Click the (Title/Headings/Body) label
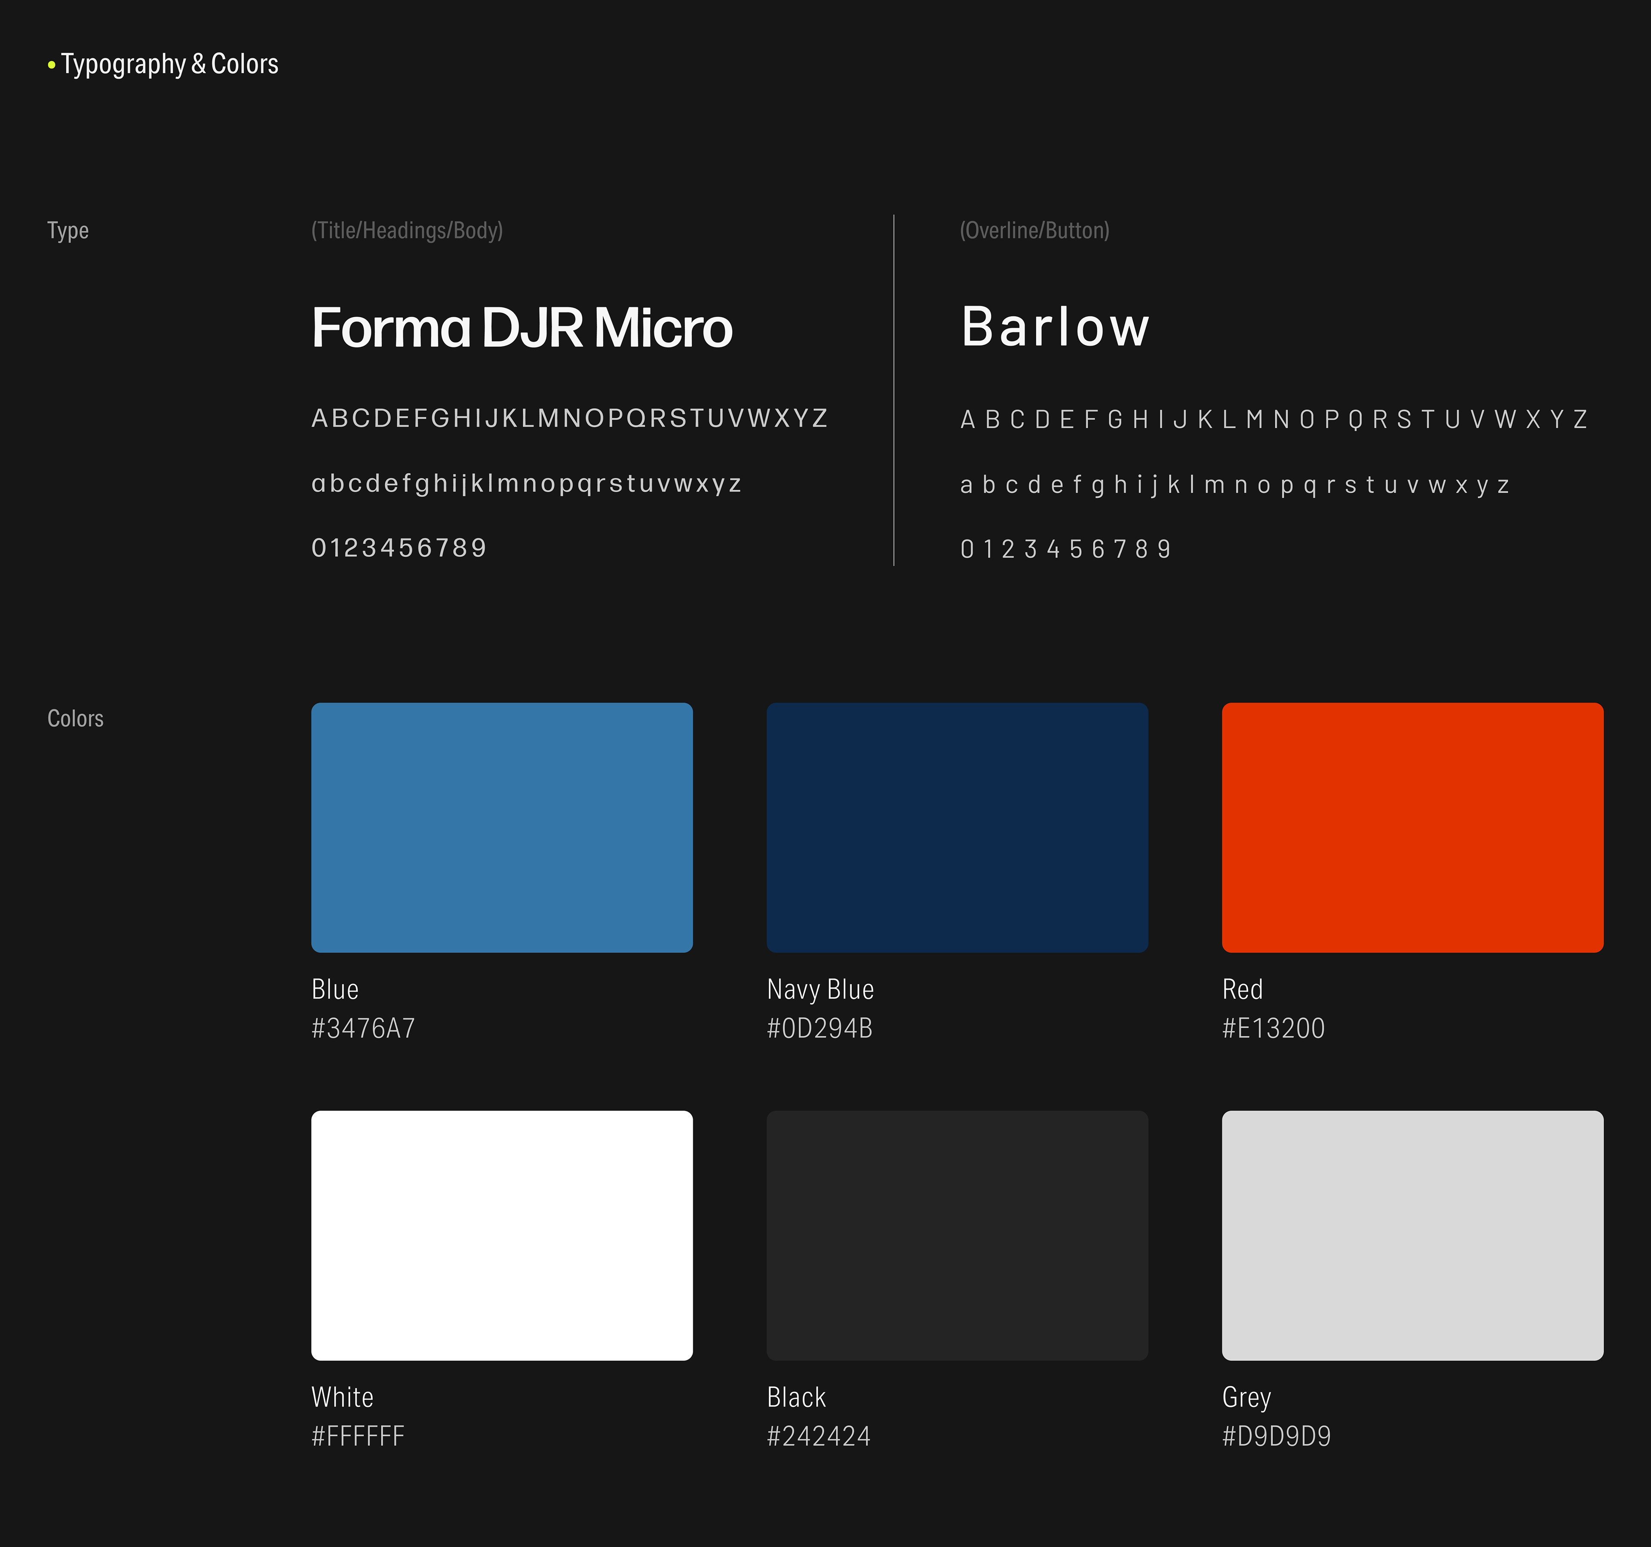1651x1547 pixels. pos(407,230)
